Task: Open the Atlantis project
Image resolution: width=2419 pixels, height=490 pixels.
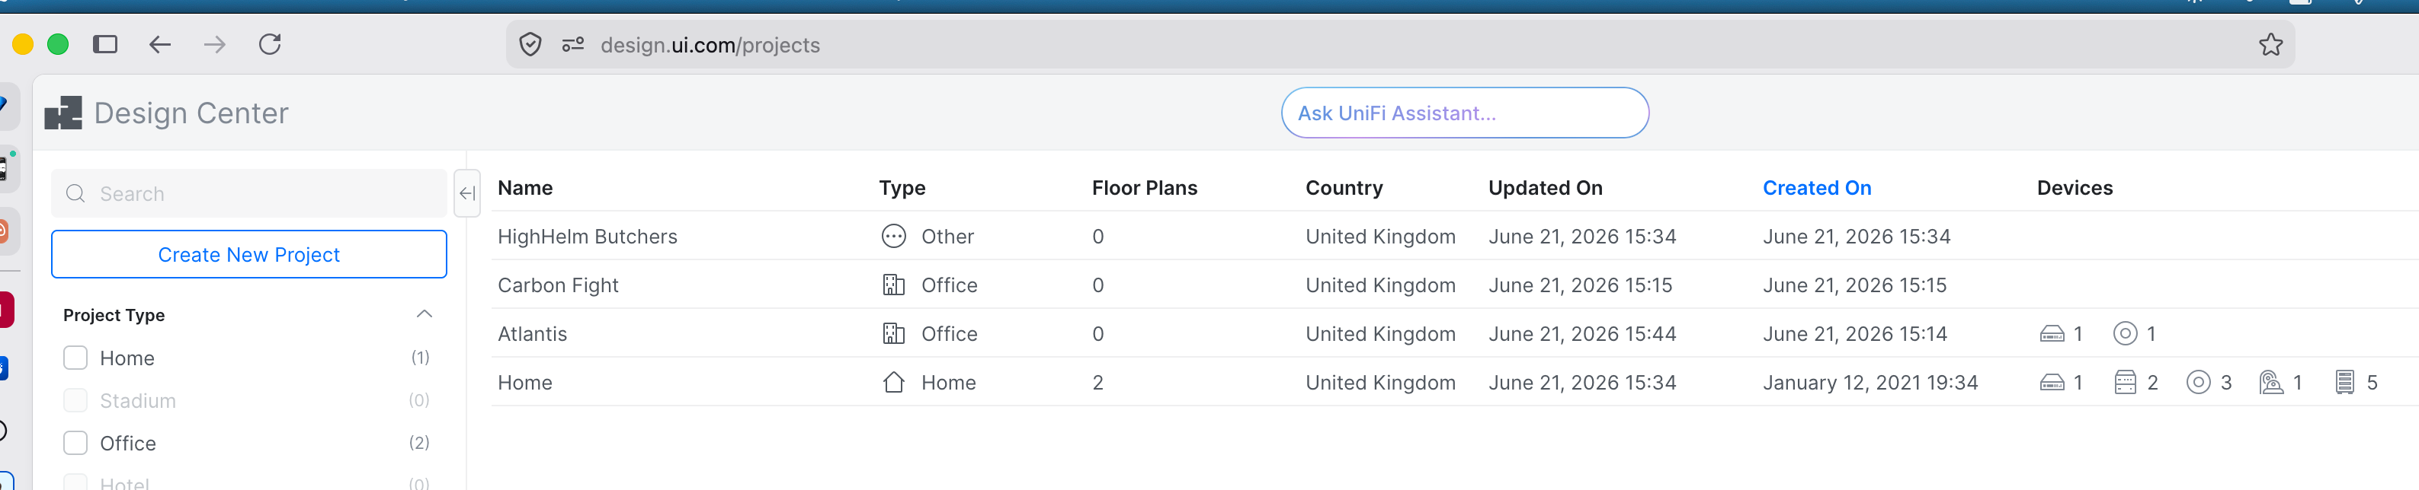Action: (x=533, y=333)
